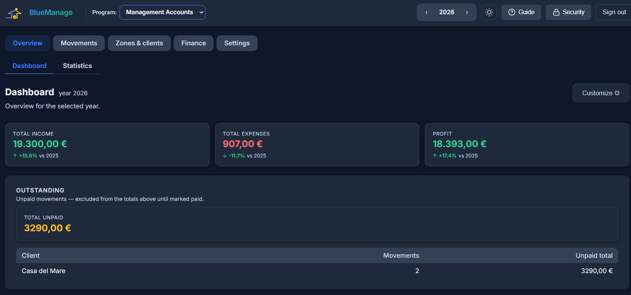The width and height of the screenshot is (631, 295).
Task: Open the Guide help button
Action: (x=521, y=12)
